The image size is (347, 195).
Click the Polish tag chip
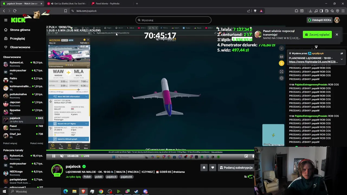(87, 177)
